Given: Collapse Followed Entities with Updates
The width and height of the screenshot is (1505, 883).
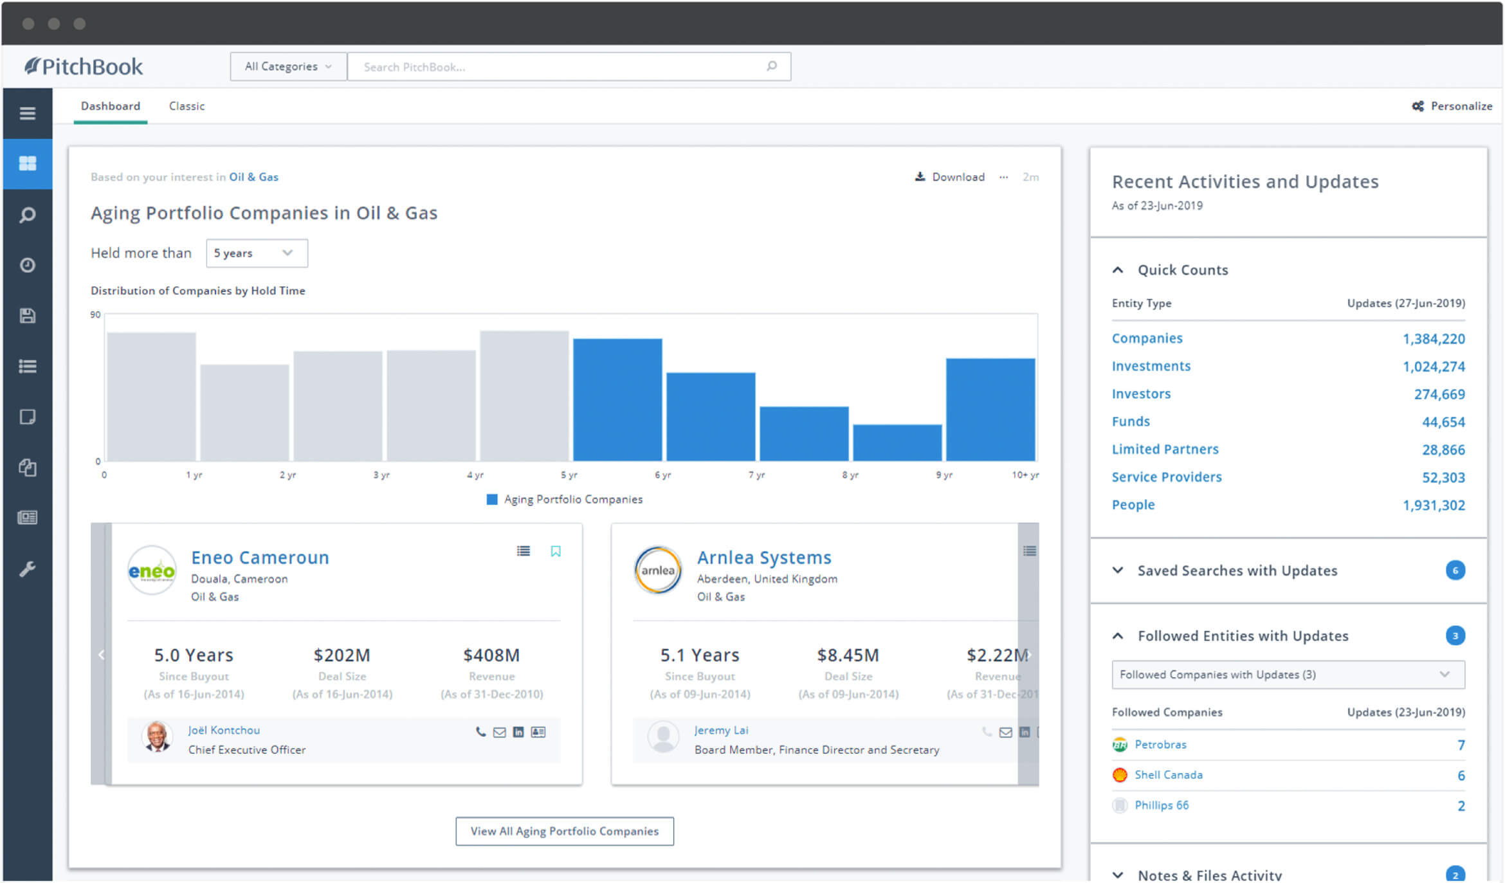Looking at the screenshot, I should click(x=1118, y=636).
